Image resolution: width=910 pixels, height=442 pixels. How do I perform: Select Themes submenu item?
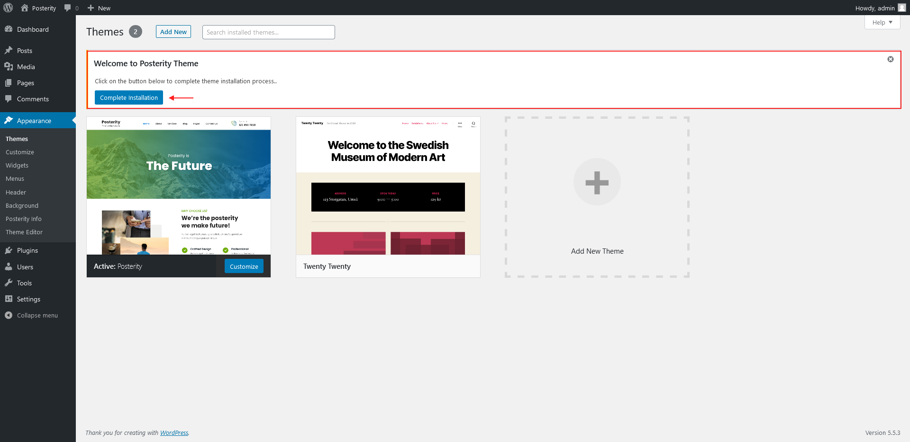pyautogui.click(x=17, y=139)
